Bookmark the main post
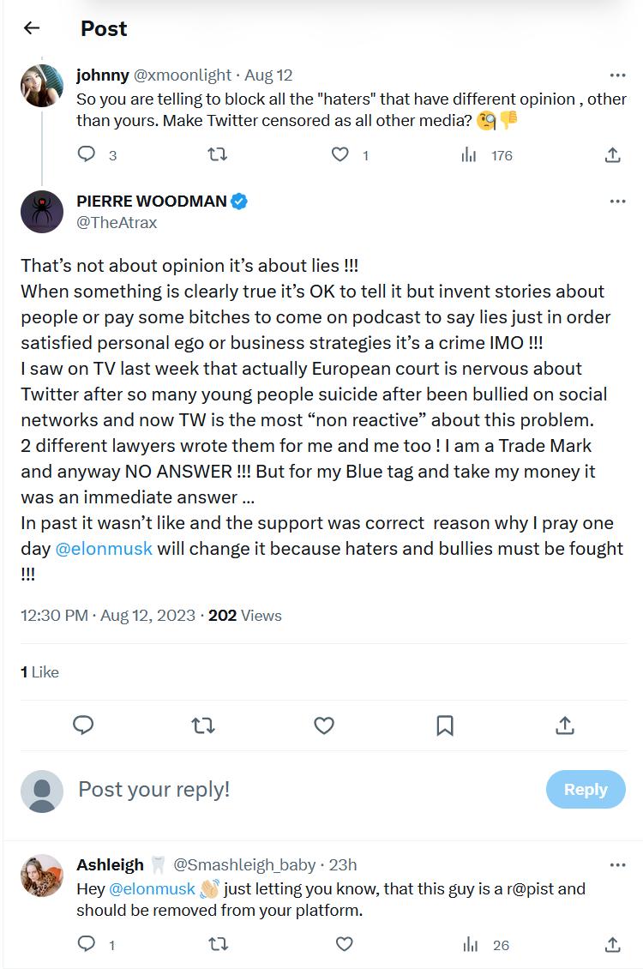This screenshot has width=643, height=969. point(444,725)
